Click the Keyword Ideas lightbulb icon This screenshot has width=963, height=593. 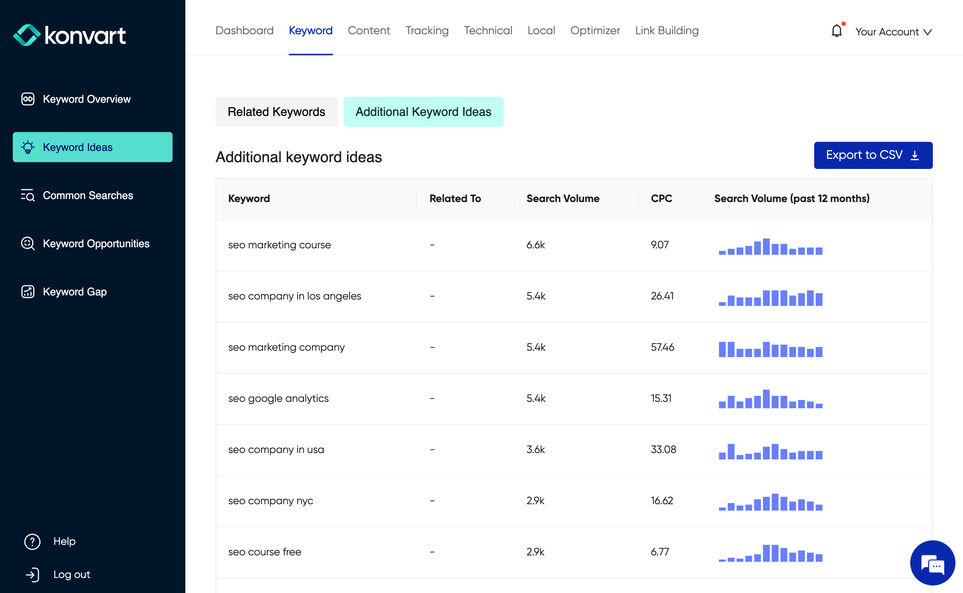coord(28,147)
